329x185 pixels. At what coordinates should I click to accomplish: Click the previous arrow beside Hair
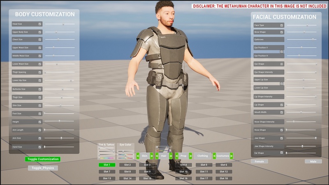point(157,156)
